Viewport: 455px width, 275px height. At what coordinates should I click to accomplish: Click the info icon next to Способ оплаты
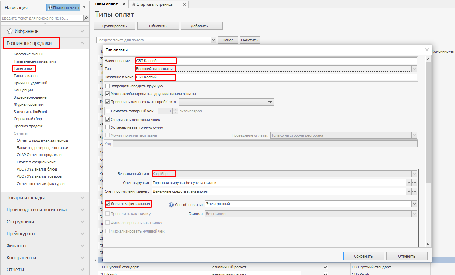pyautogui.click(x=171, y=204)
